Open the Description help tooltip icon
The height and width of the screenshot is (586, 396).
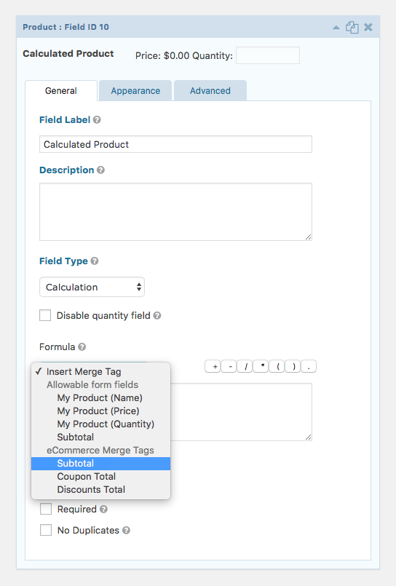(101, 170)
